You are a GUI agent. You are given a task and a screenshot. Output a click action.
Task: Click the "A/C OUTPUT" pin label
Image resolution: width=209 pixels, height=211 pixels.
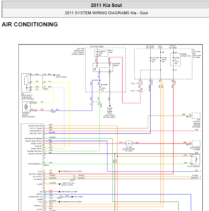click(38, 177)
